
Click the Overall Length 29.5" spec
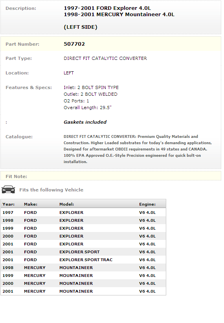tap(88, 108)
